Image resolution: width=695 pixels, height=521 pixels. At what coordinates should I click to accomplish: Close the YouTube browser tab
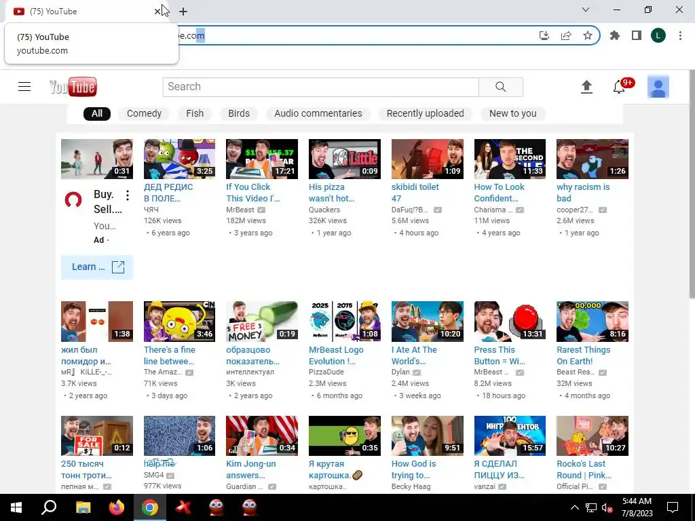pos(157,12)
